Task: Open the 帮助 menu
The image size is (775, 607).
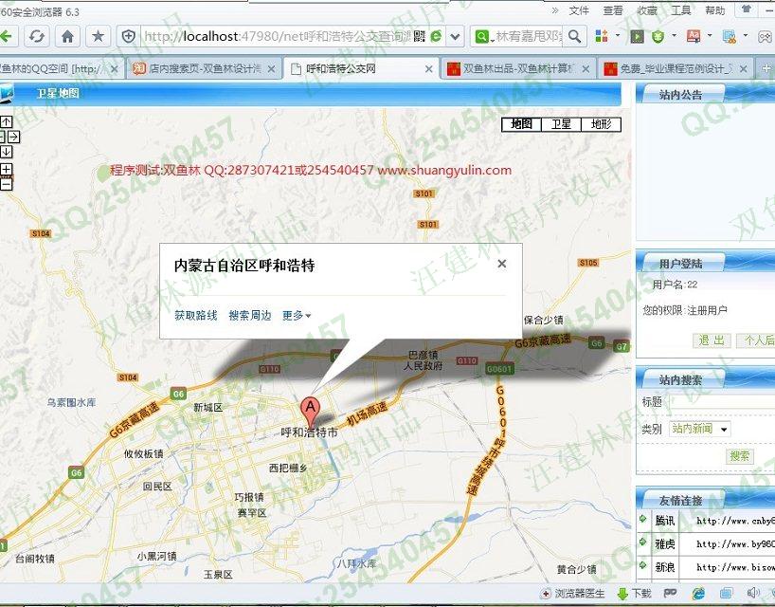Action: click(x=715, y=10)
